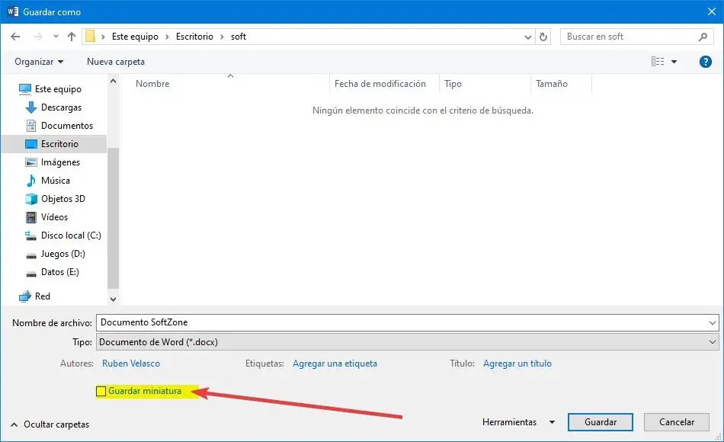Click the search magnifier icon
The width and height of the screenshot is (724, 442).
pos(703,37)
